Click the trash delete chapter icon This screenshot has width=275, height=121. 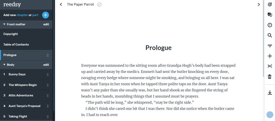270,76
